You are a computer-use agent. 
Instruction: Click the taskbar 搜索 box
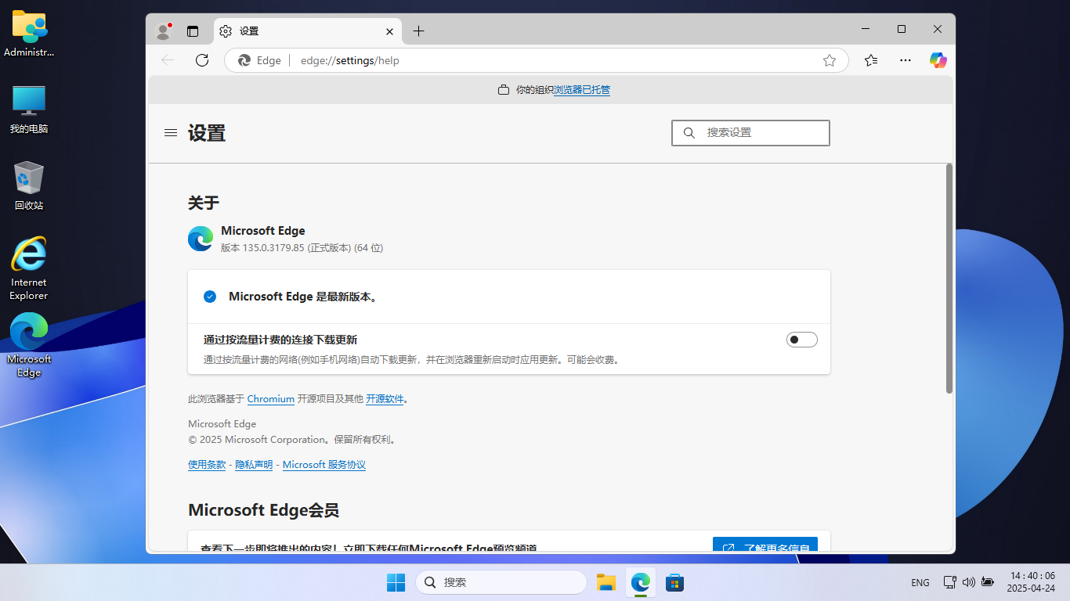click(501, 582)
